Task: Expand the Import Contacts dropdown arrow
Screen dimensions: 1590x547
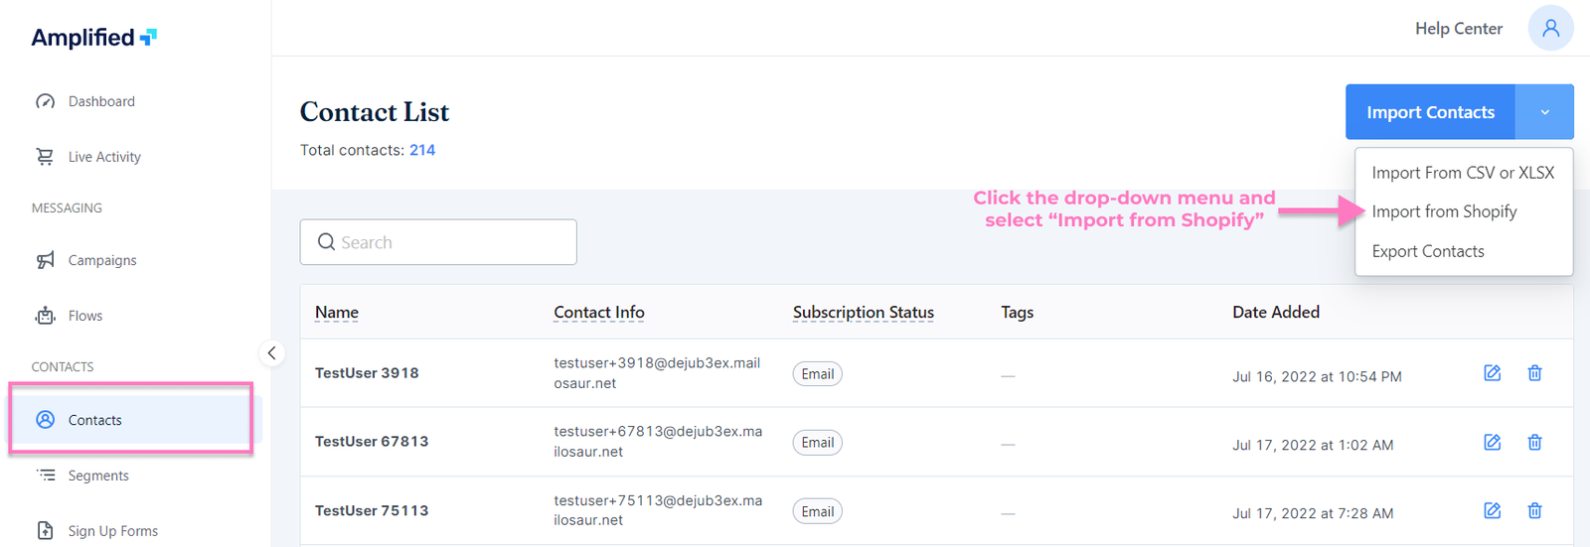Action: [x=1544, y=112]
